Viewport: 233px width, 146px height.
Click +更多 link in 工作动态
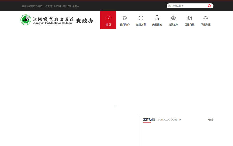pos(211,119)
